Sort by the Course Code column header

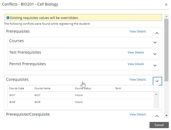coord(17,89)
